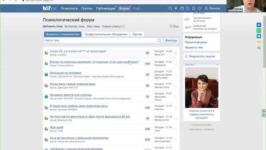The height and width of the screenshot is (150, 266).
Task: Click the yellow round share icon
Action: (259, 42)
